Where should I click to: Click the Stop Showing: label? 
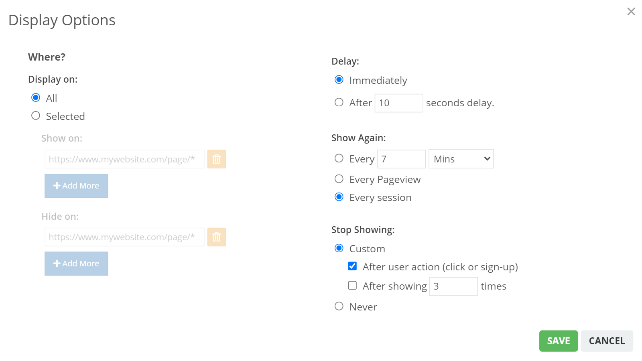[363, 230]
